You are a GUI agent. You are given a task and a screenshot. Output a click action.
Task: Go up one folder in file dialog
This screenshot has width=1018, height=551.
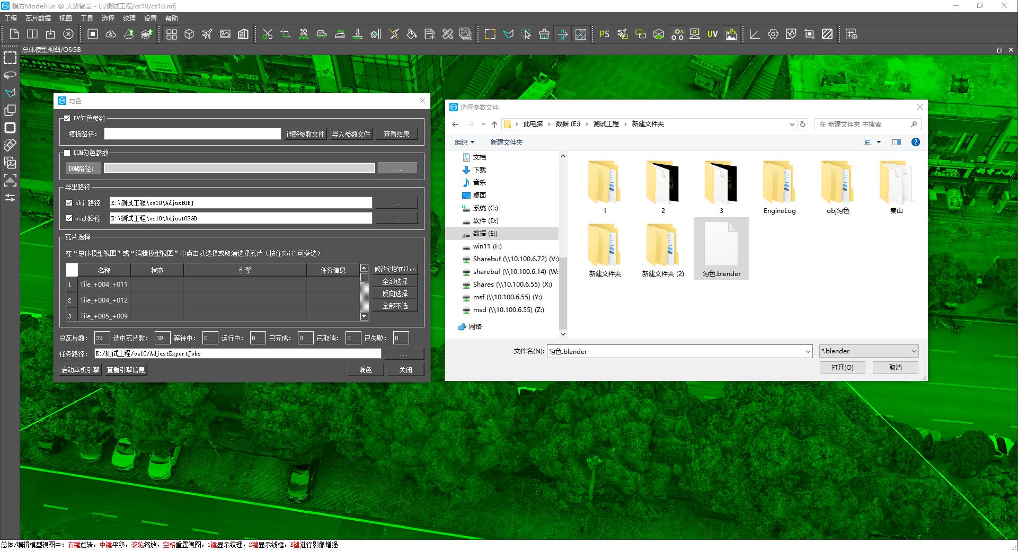coord(494,124)
